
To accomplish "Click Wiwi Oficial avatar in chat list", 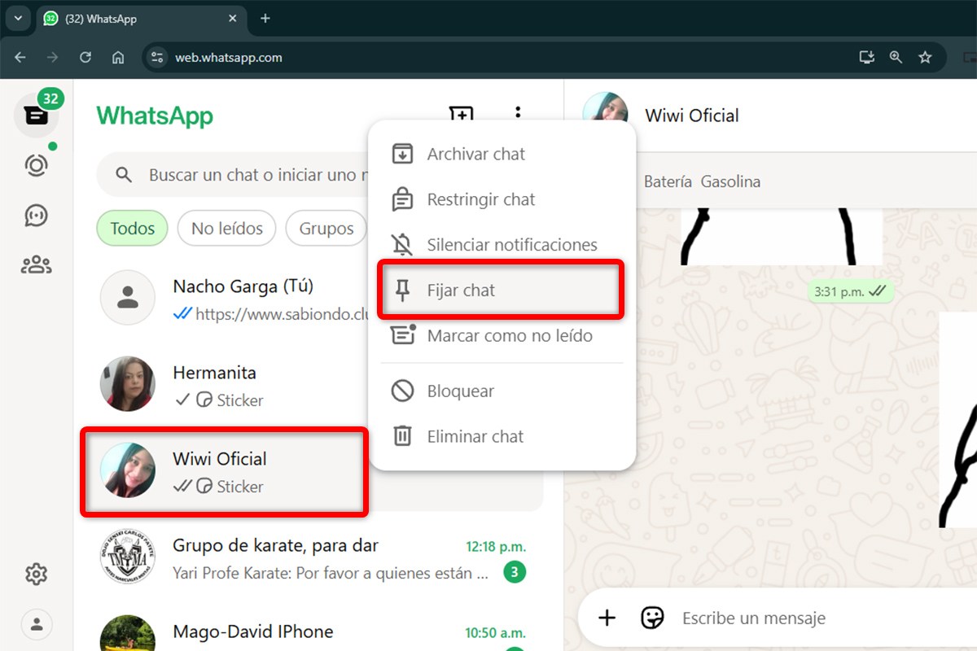I will (x=128, y=470).
